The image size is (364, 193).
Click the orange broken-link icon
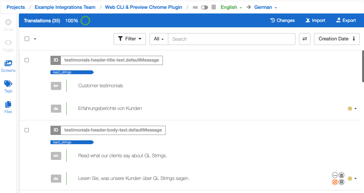(x=335, y=182)
